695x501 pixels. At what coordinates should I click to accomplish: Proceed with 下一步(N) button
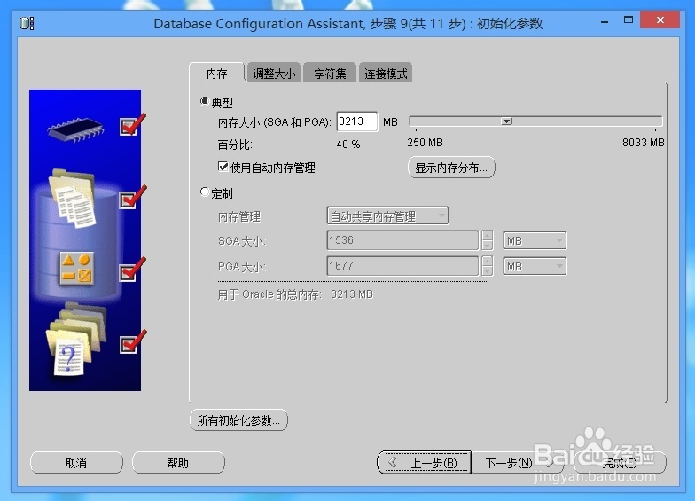(518, 463)
